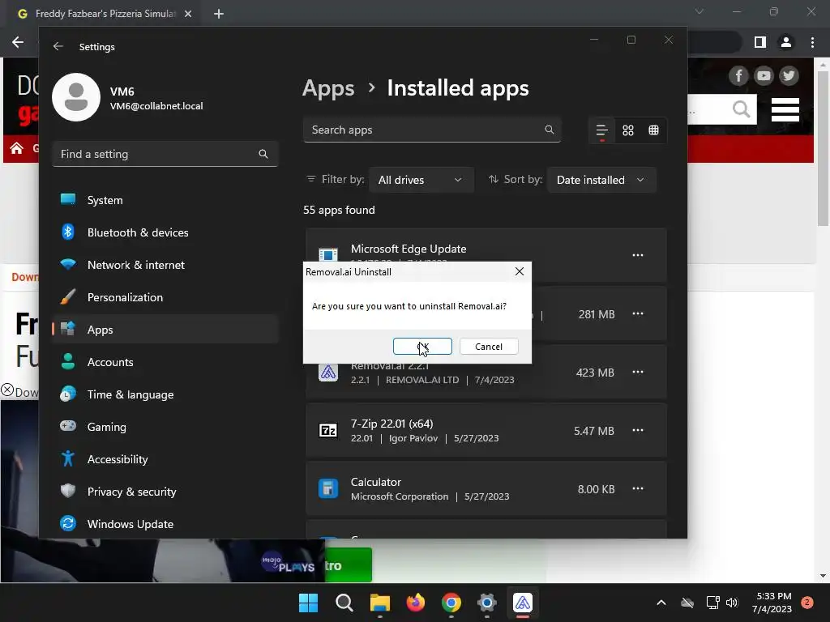Confirm uninstall with the OK button
This screenshot has width=830, height=622.
pos(422,347)
